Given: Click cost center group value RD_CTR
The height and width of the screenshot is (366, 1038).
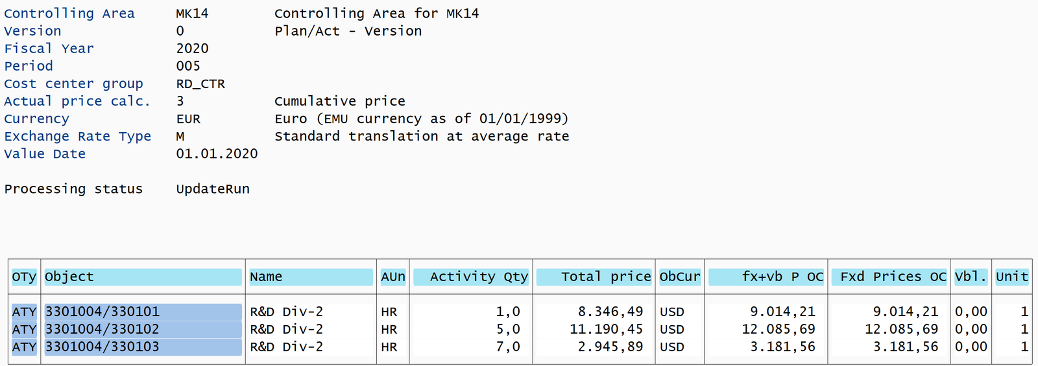Looking at the screenshot, I should (x=200, y=84).
